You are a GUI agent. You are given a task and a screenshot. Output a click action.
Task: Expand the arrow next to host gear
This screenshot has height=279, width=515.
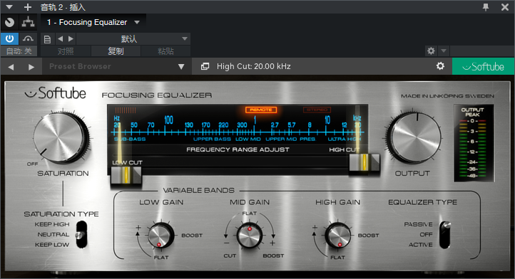point(444,51)
